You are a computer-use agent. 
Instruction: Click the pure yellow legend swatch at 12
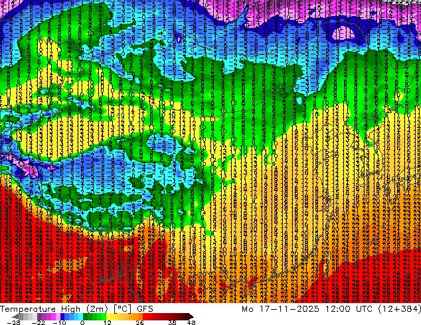[x=108, y=316]
